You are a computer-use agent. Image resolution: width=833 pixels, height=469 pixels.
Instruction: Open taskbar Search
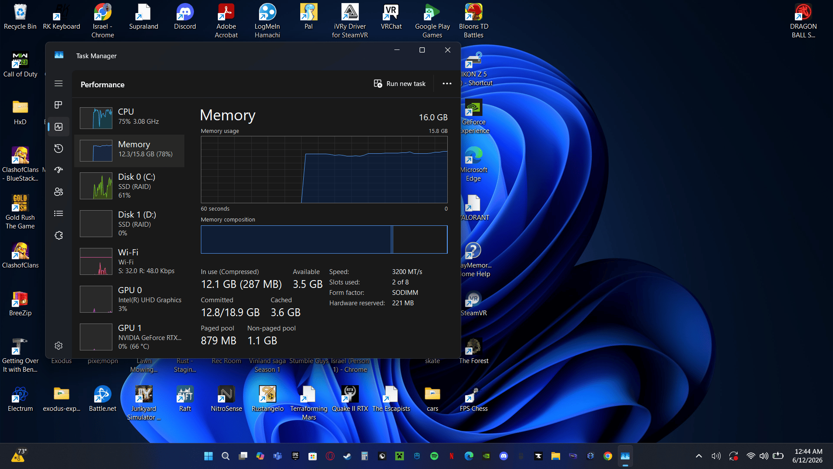click(226, 456)
